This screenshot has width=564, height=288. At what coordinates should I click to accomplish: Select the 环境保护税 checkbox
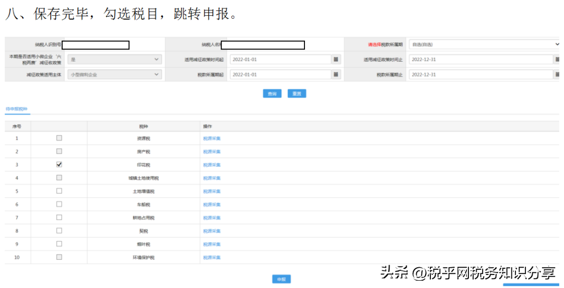click(59, 257)
